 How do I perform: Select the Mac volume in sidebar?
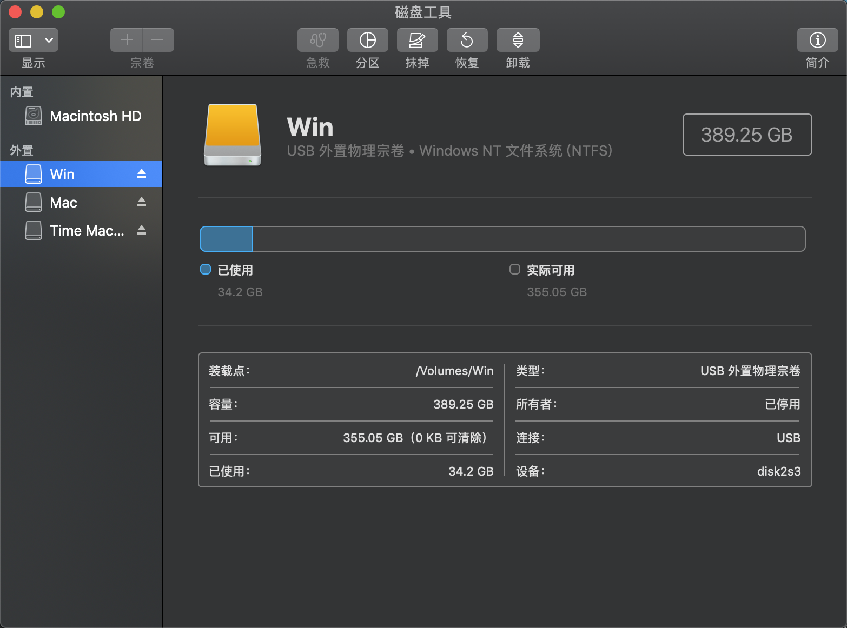(x=81, y=202)
